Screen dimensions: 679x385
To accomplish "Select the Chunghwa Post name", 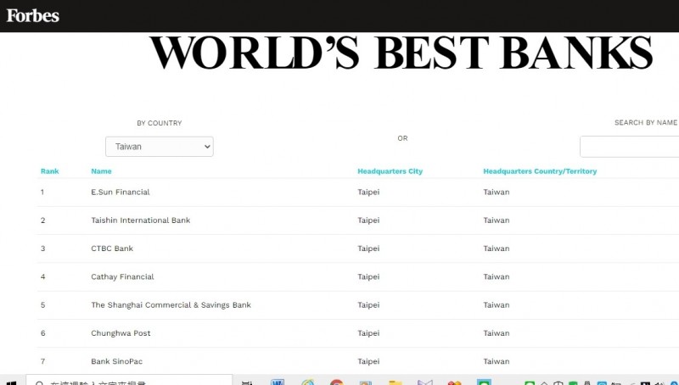I will (121, 333).
